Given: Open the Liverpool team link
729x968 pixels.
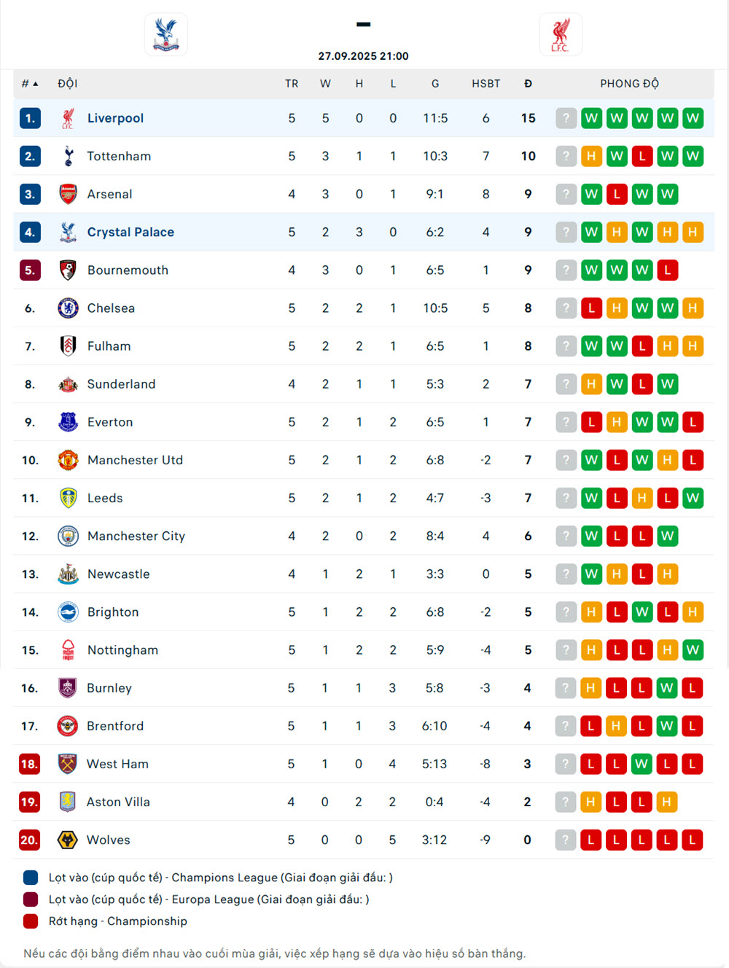Looking at the screenshot, I should [115, 118].
